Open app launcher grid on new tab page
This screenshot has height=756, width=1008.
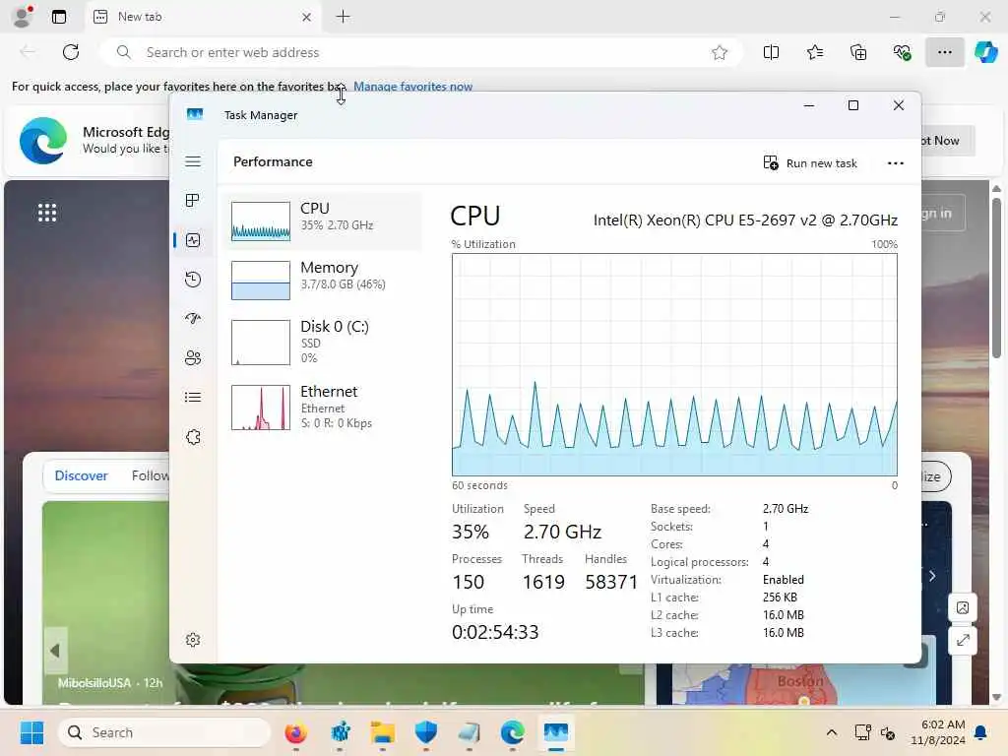point(47,213)
